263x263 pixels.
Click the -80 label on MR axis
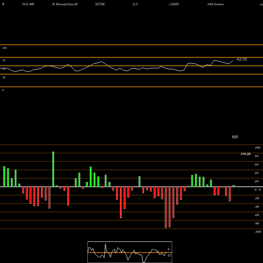pos(257,224)
